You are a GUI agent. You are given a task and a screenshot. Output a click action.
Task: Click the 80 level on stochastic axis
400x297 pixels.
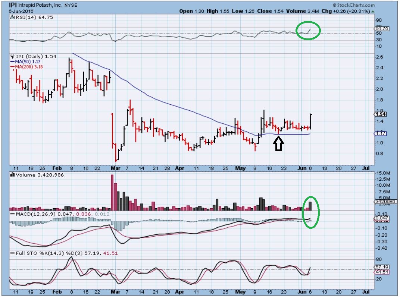379,259
